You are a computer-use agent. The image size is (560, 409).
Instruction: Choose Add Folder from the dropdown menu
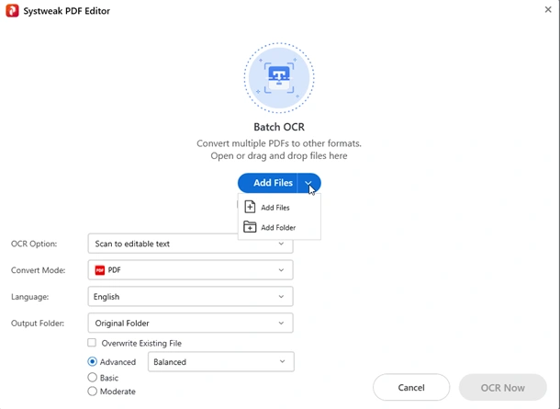pos(279,227)
